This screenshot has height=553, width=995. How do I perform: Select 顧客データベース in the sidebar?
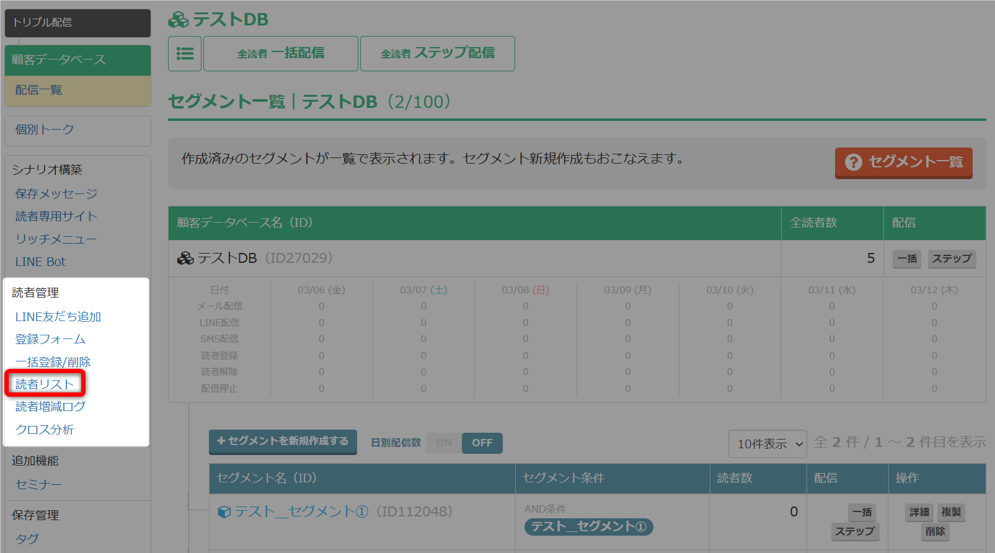tap(77, 60)
